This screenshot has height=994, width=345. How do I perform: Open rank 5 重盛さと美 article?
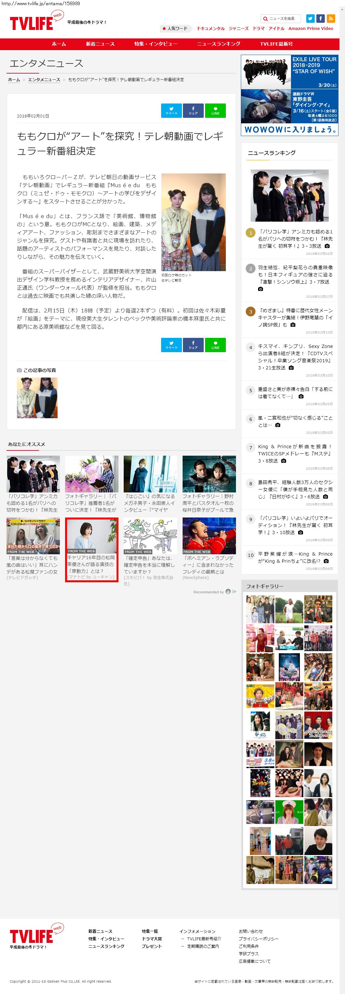coord(295,393)
